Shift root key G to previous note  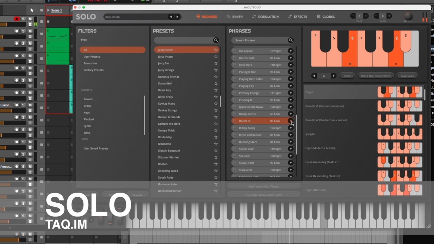(x=314, y=76)
